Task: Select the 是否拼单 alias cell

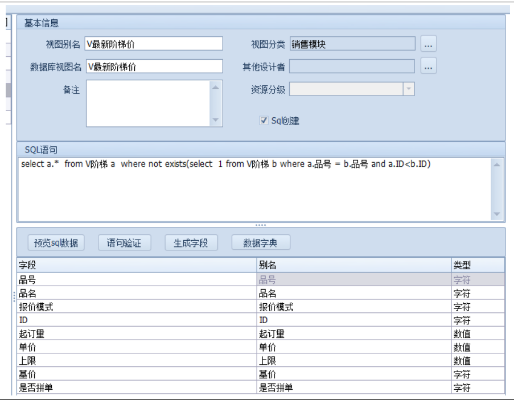Action: [x=353, y=387]
